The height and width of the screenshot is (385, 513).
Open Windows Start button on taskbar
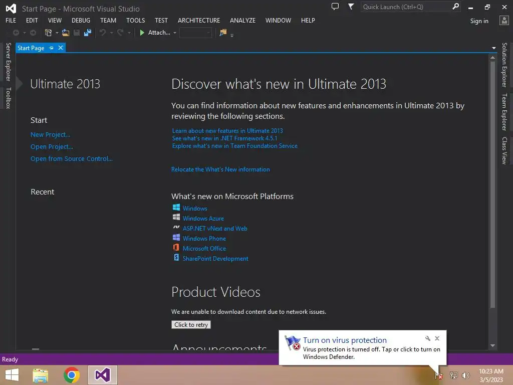(x=12, y=375)
